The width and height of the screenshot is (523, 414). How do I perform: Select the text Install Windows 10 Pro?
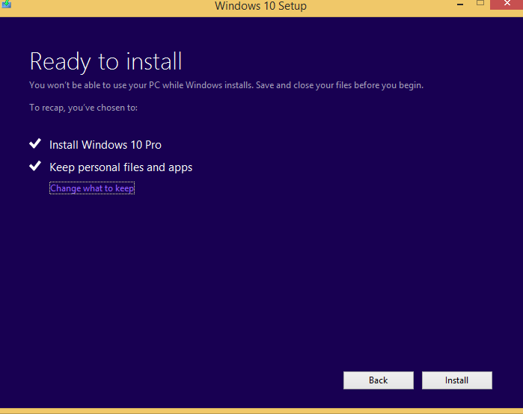105,145
